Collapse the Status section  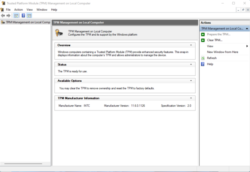[x=191, y=64]
